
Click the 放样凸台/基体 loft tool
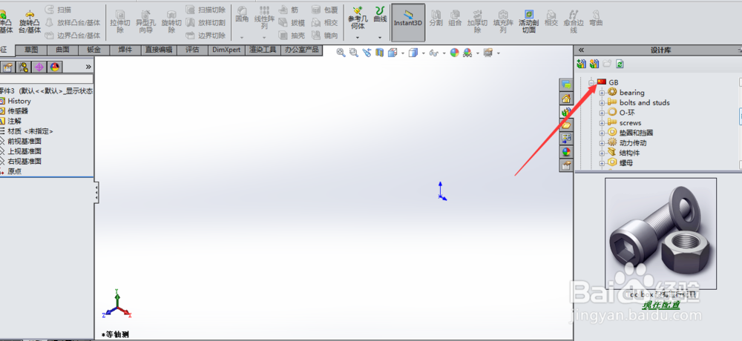coord(73,22)
